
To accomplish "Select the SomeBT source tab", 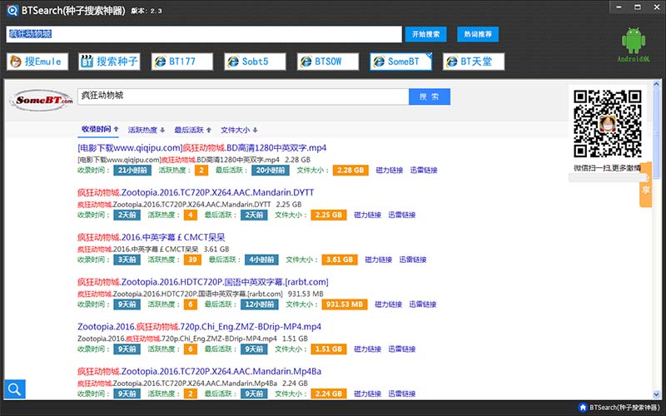I will pos(401,62).
